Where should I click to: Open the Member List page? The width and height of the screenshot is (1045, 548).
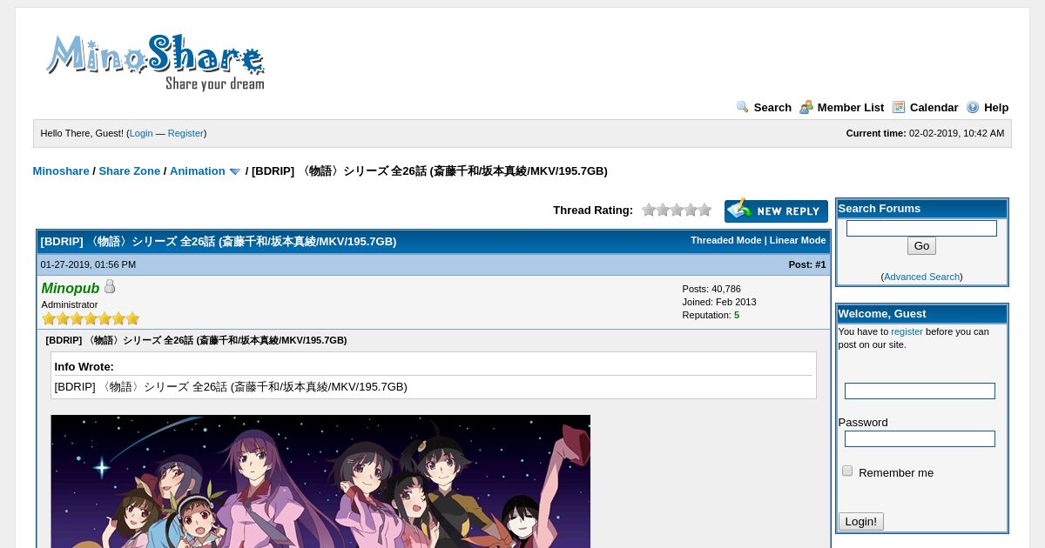pyautogui.click(x=850, y=108)
